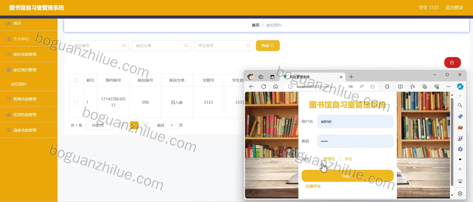Click 退出登录 in the top header
Image resolution: width=473 pixels, height=202 pixels.
pos(454,8)
